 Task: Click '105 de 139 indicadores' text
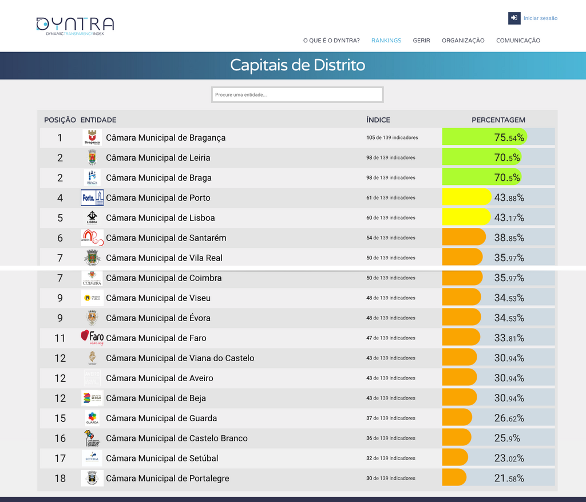tap(392, 137)
